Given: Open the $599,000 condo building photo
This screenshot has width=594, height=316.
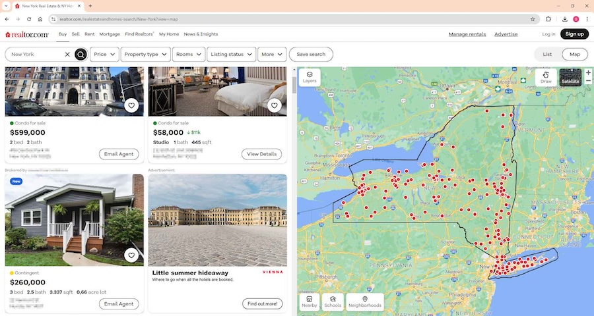Looking at the screenshot, I should (74, 92).
